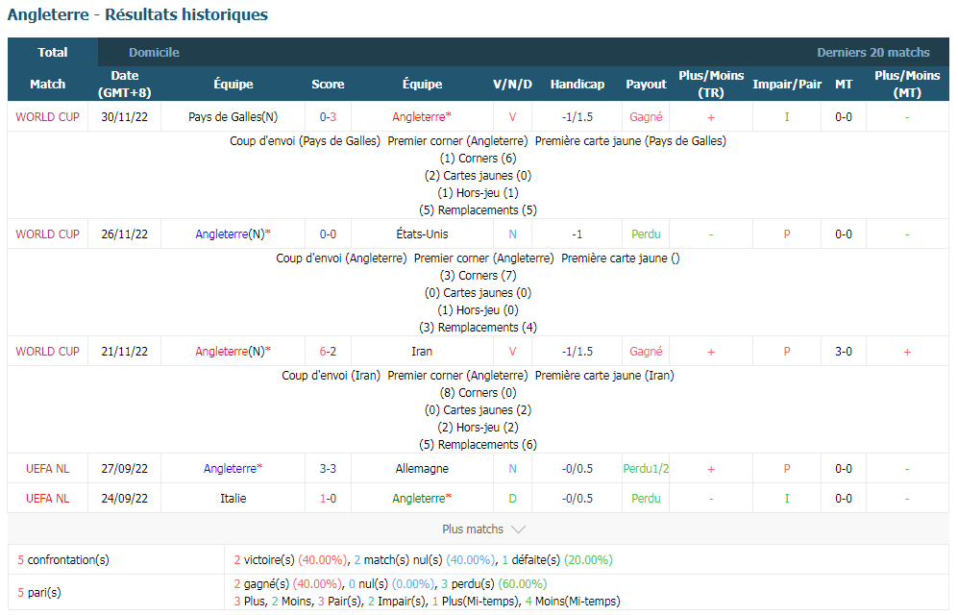This screenshot has height=615, width=958.
Task: Switch to the Domicile tab
Action: pyautogui.click(x=154, y=53)
